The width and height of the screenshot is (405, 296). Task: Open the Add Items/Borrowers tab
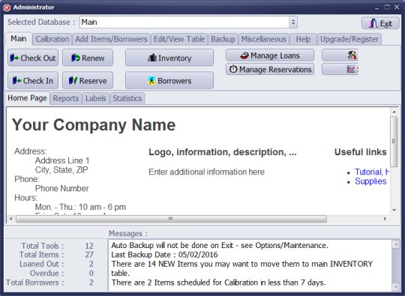tap(111, 39)
